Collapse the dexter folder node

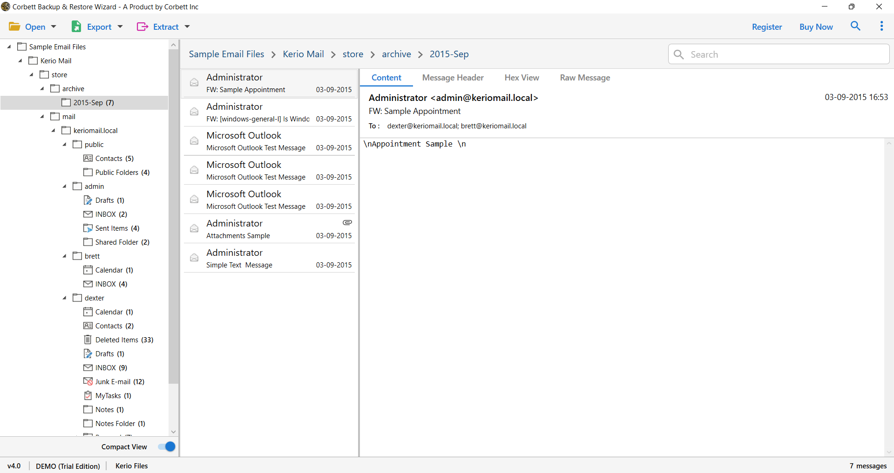(x=65, y=298)
